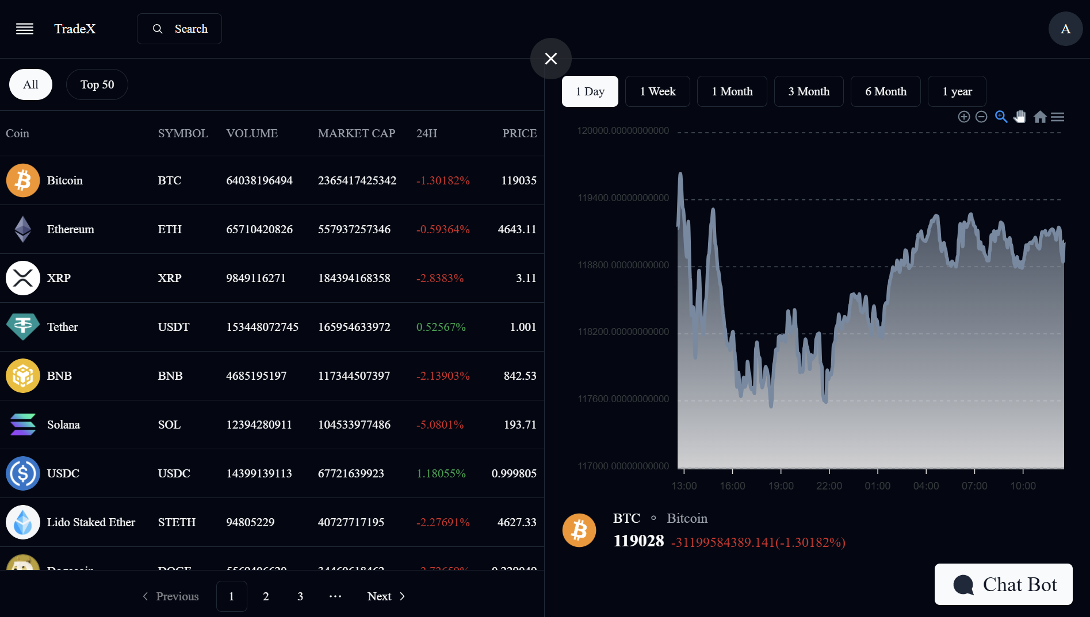Select the Bitcoin name in table
The height and width of the screenshot is (617, 1090).
pos(65,180)
